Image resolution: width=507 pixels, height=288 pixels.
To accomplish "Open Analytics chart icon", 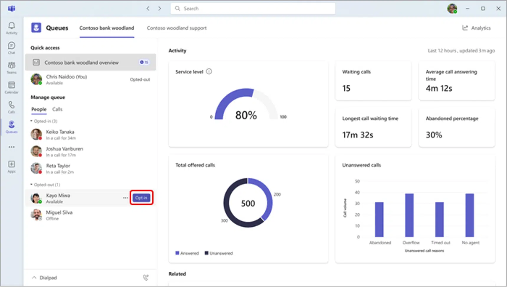I will pyautogui.click(x=465, y=28).
